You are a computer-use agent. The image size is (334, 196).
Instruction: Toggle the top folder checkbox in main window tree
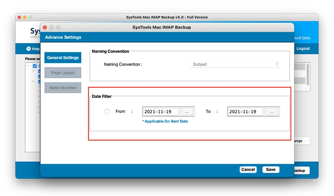35,66
